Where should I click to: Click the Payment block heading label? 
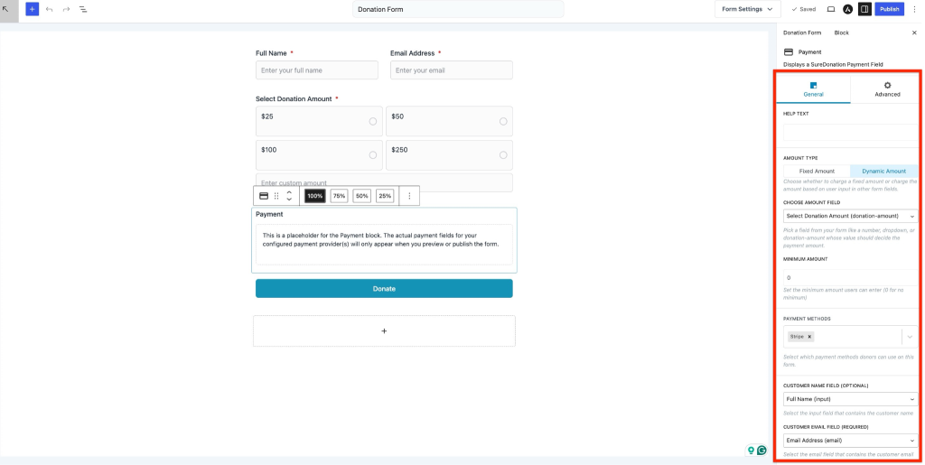point(269,215)
